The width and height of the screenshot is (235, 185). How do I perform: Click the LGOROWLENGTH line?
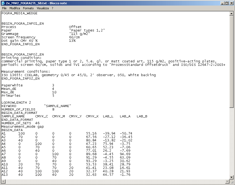pos(16,103)
